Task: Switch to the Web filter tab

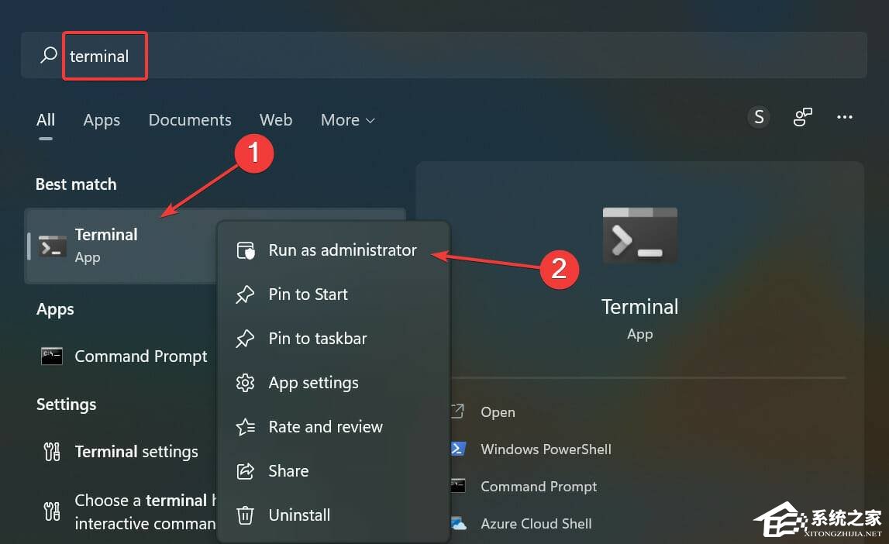Action: pyautogui.click(x=276, y=120)
